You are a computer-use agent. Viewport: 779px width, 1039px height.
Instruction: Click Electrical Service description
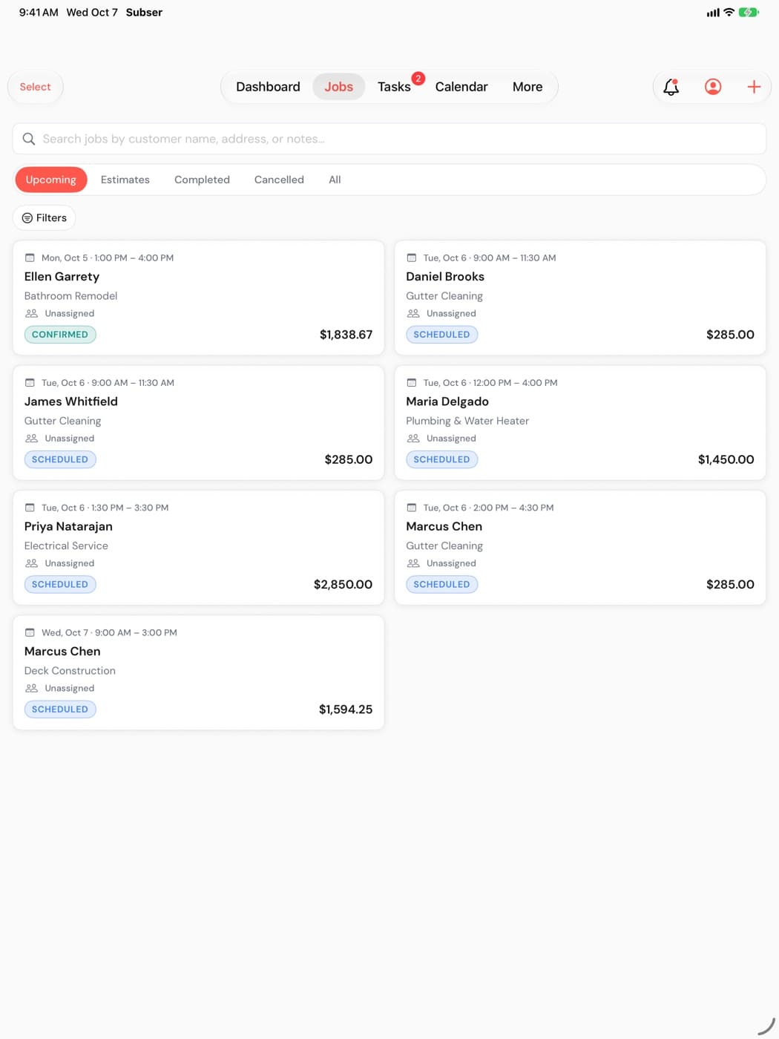tap(66, 545)
